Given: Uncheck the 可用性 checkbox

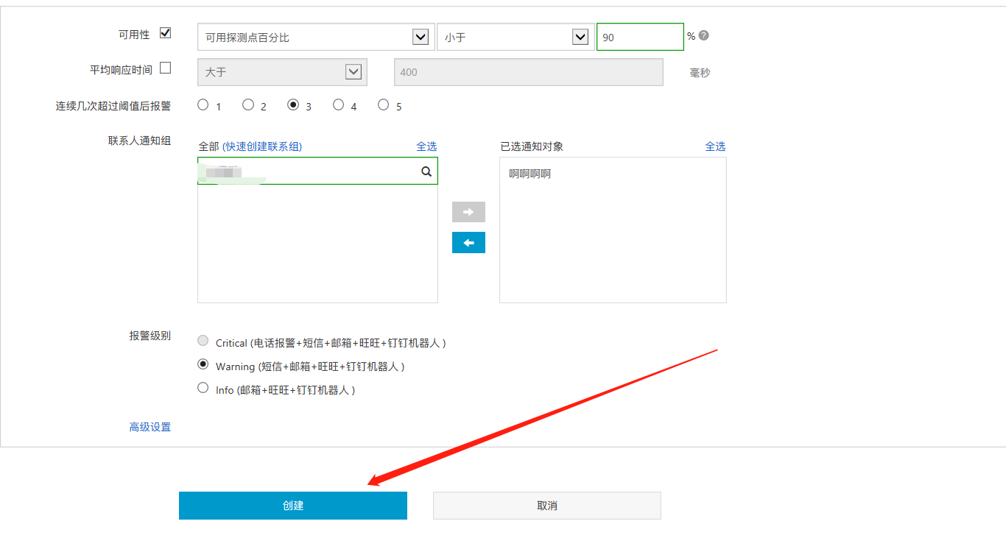Looking at the screenshot, I should (165, 33).
